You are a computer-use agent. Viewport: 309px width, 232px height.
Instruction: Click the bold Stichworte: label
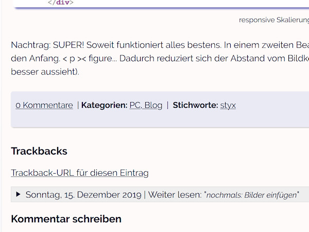tap(195, 105)
